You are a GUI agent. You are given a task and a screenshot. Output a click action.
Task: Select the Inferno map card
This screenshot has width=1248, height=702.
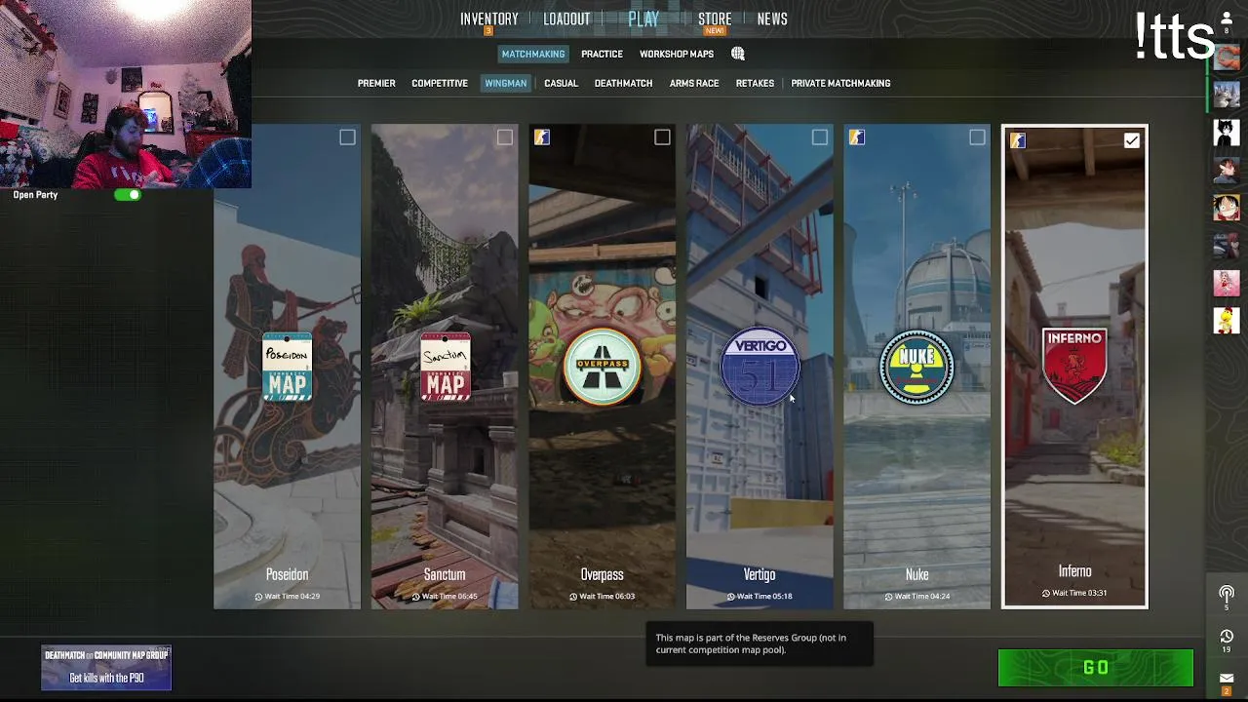point(1075,367)
